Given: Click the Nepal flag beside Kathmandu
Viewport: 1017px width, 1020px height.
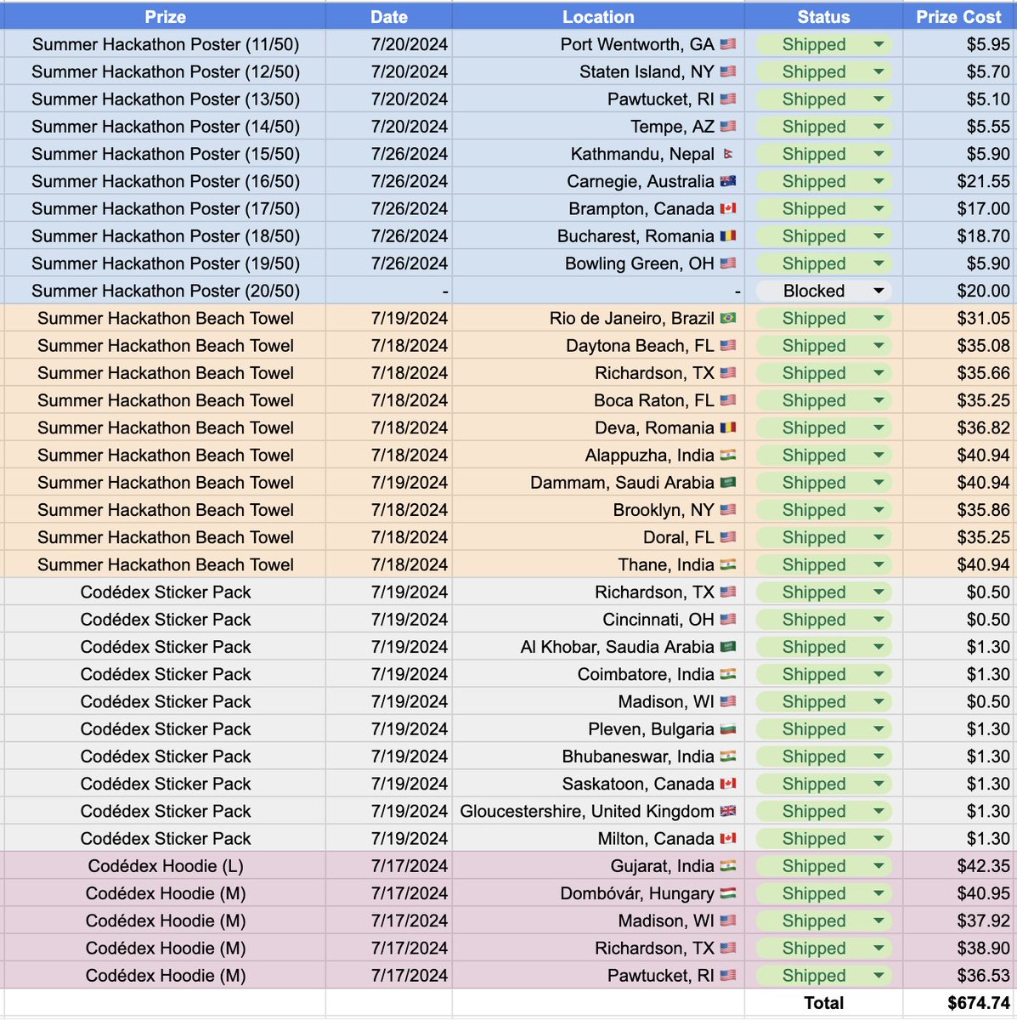Looking at the screenshot, I should (x=728, y=154).
